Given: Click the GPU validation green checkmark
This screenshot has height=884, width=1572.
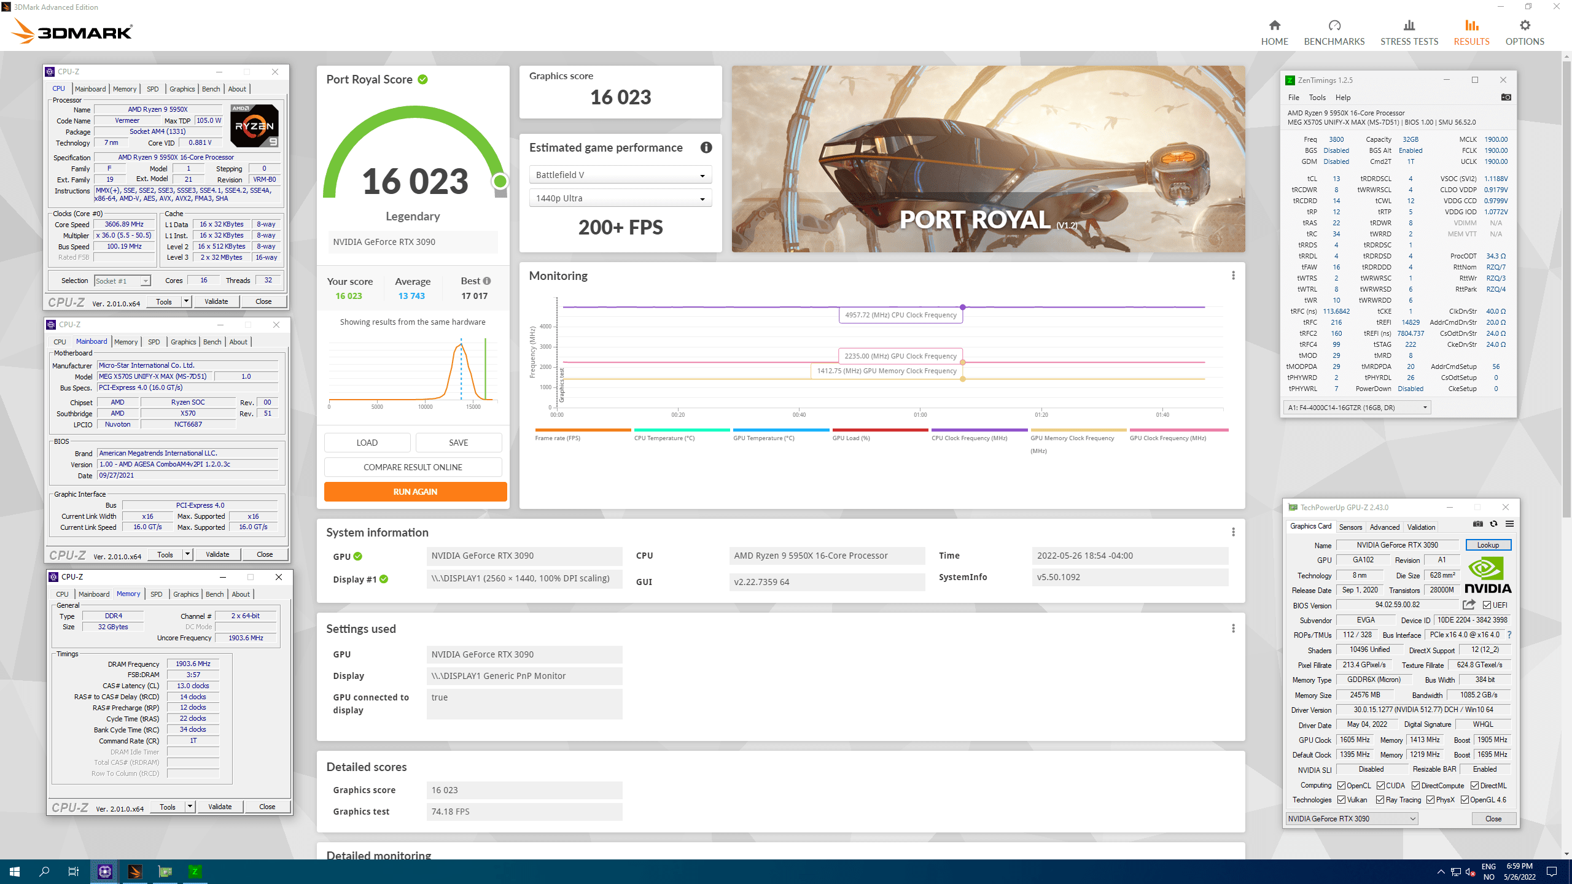Looking at the screenshot, I should coord(358,556).
